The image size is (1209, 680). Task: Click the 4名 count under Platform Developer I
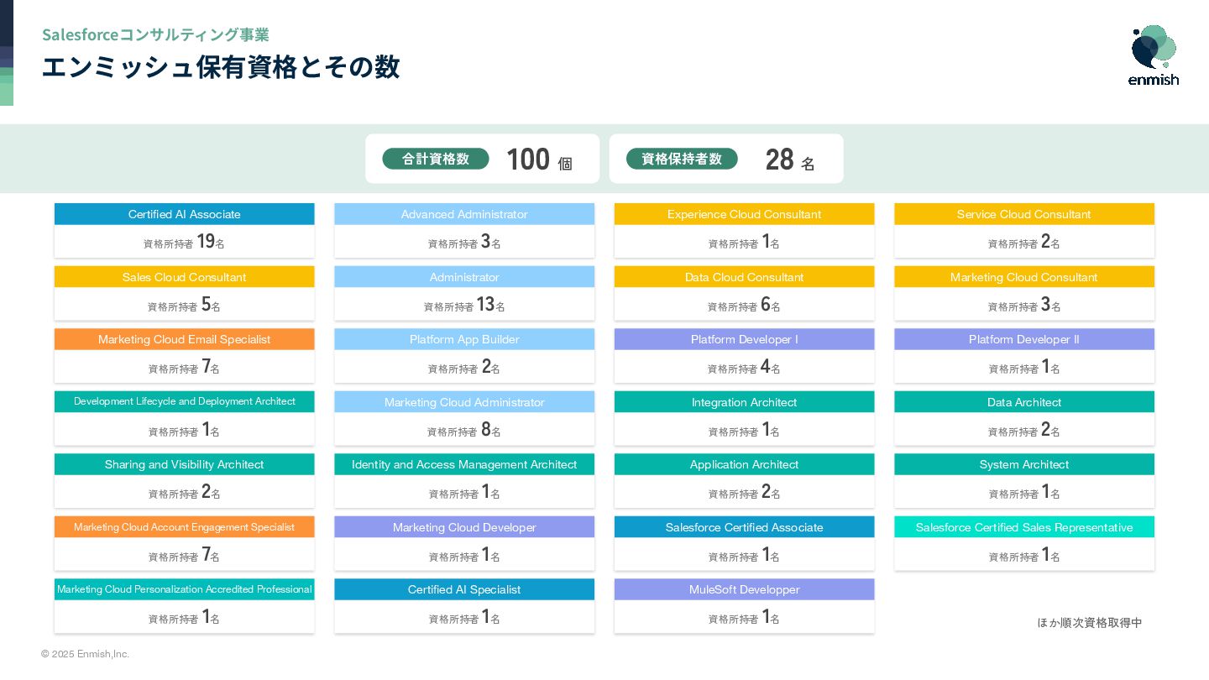[x=770, y=367]
